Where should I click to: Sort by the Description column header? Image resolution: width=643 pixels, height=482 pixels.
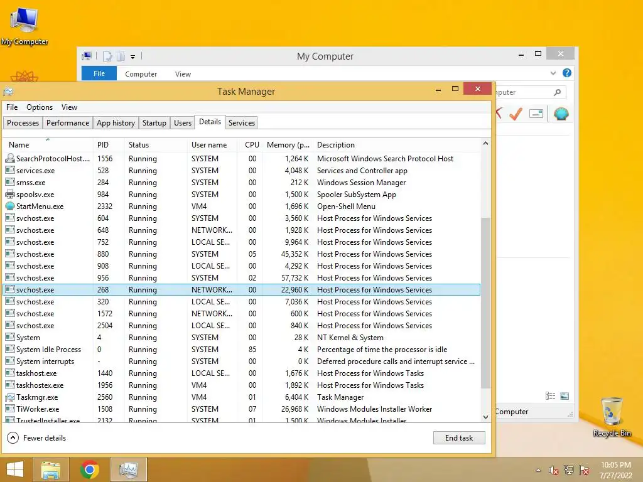396,145
